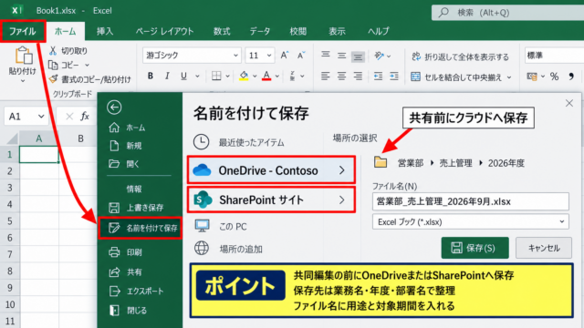The height and width of the screenshot is (328, 584).
Task: Open the fill color dropdown arrow
Action: click(x=255, y=77)
